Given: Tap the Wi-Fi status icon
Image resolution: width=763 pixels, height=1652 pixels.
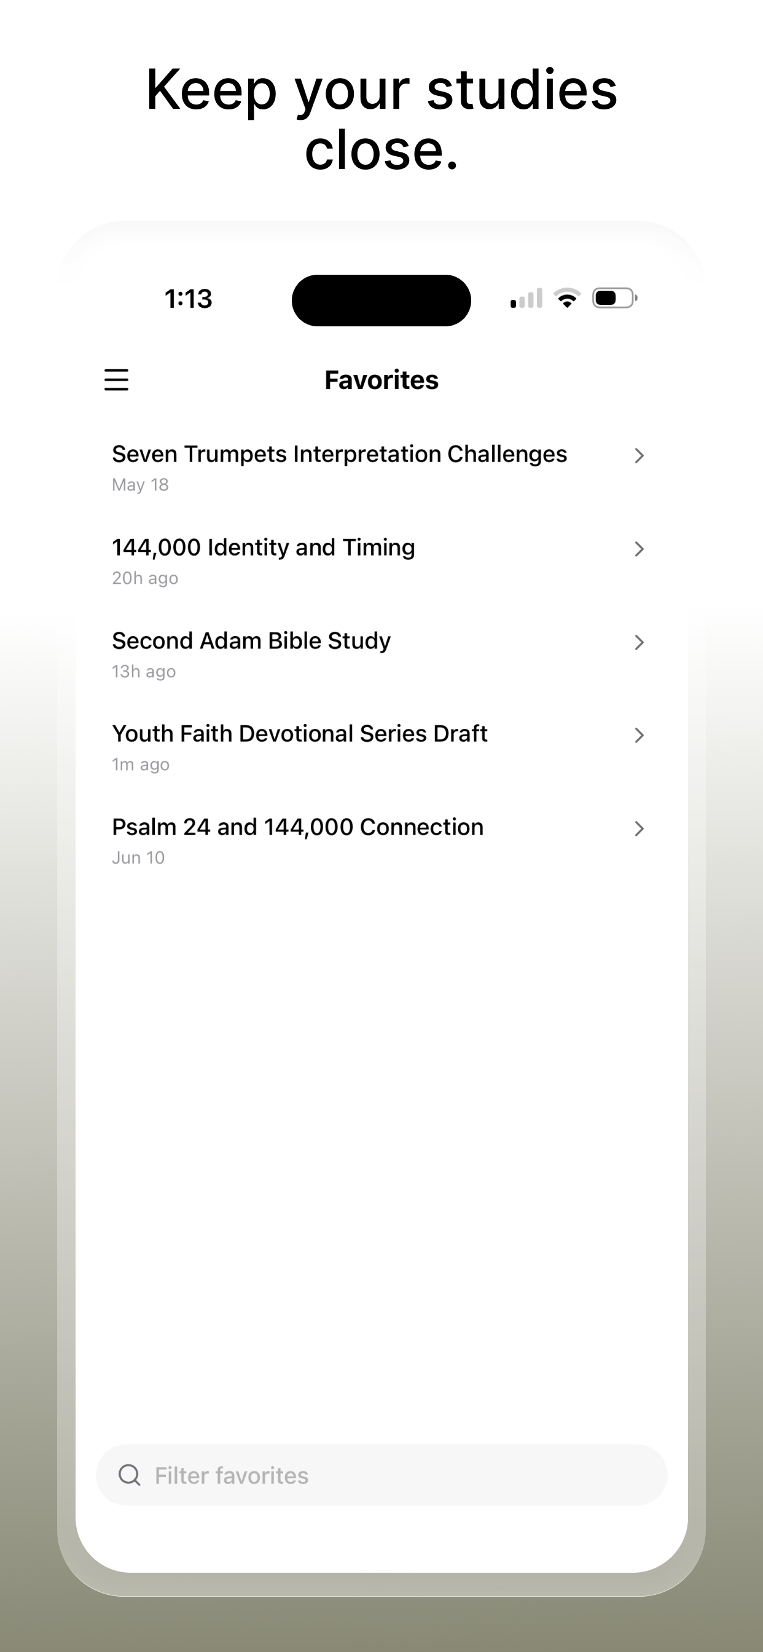Looking at the screenshot, I should pyautogui.click(x=567, y=298).
